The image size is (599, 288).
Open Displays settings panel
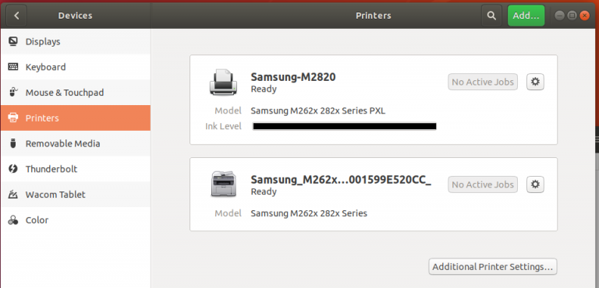pos(75,41)
